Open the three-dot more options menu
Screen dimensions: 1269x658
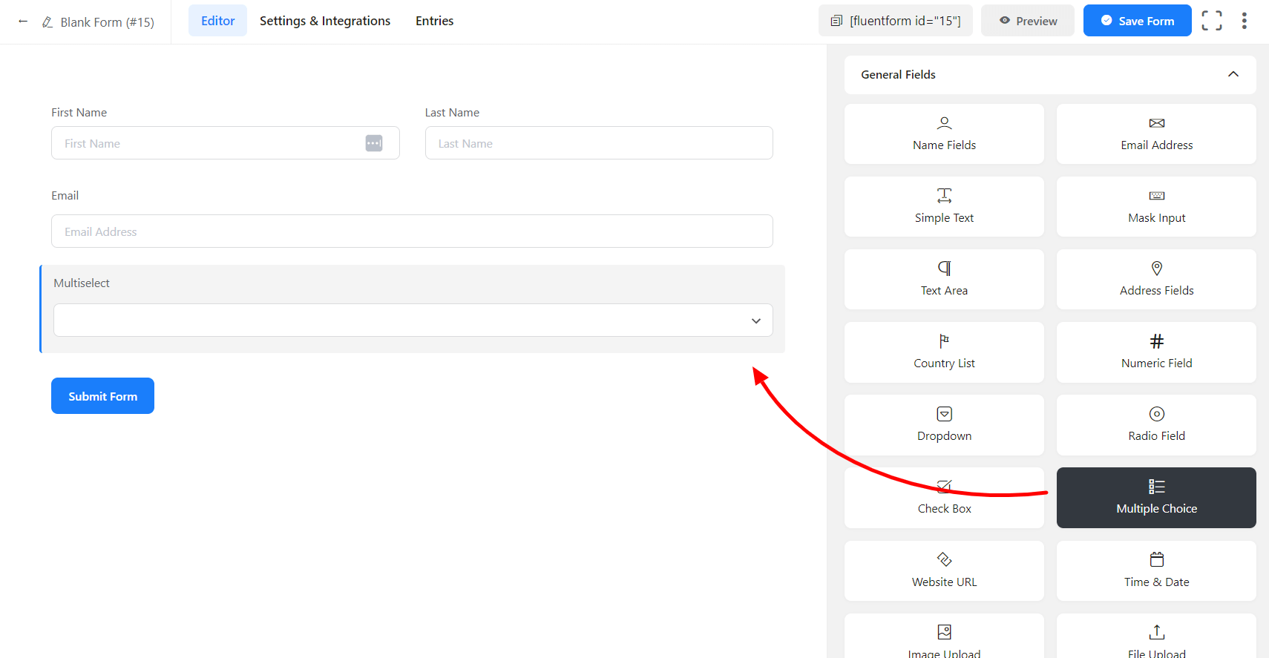(x=1244, y=21)
